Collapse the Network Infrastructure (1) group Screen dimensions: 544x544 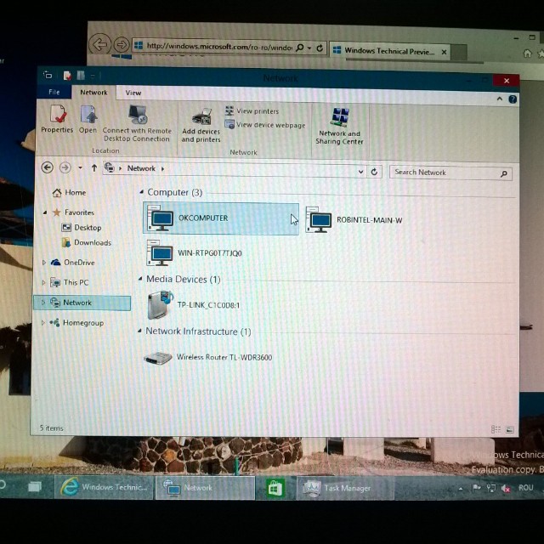point(139,331)
